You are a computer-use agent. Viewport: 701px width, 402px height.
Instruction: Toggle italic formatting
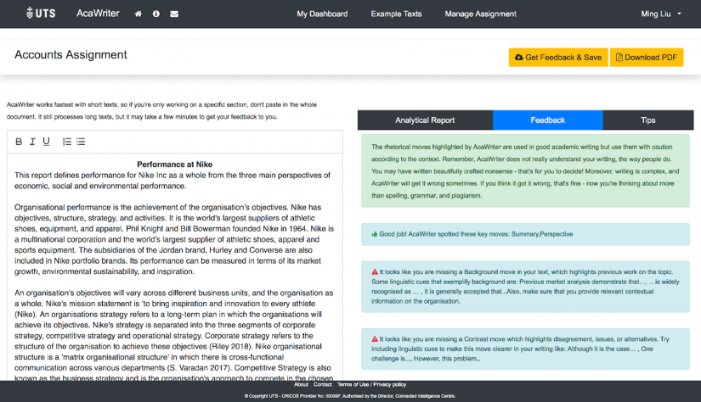[32, 142]
